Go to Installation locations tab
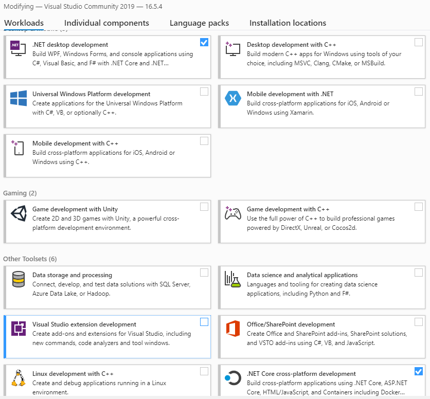 pos(288,23)
